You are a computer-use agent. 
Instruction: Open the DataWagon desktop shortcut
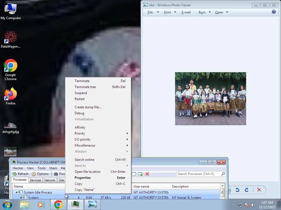coord(11,40)
